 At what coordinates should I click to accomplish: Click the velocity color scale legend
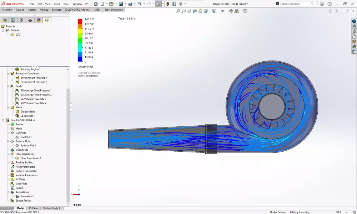[x=80, y=41]
